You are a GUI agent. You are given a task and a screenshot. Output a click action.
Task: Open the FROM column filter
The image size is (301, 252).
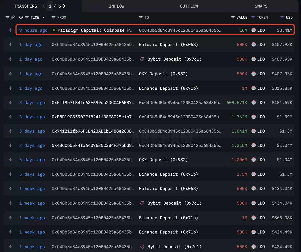53,17
